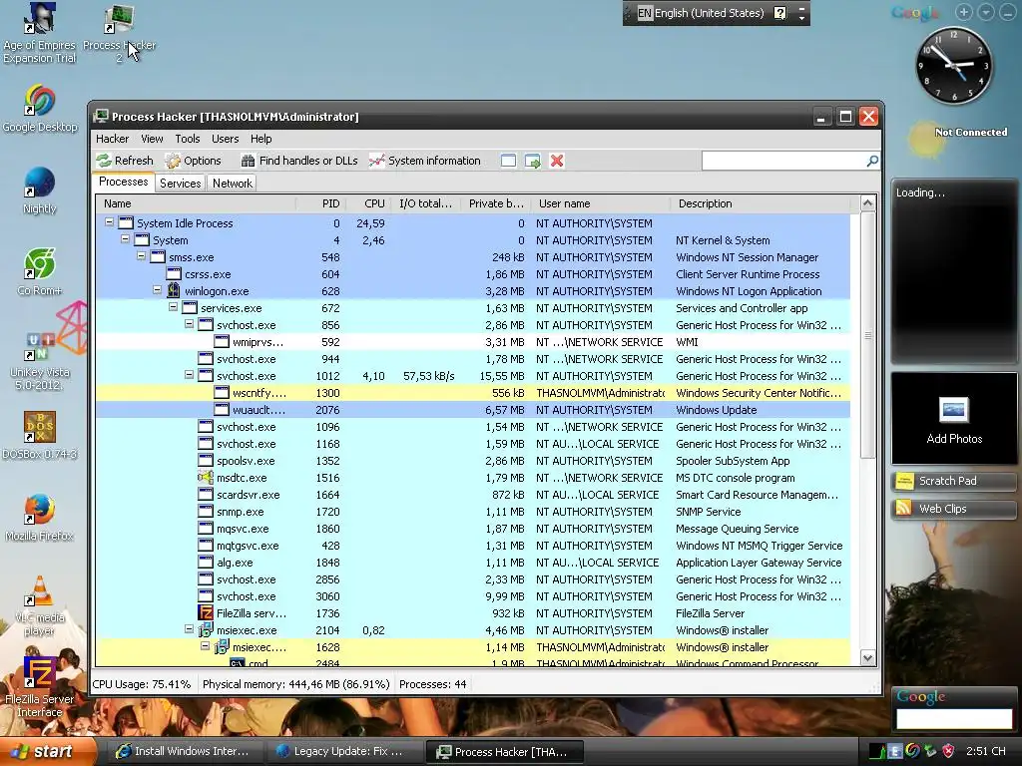Switch to the Services tab
Viewport: 1022px width, 766px height.
tap(180, 184)
